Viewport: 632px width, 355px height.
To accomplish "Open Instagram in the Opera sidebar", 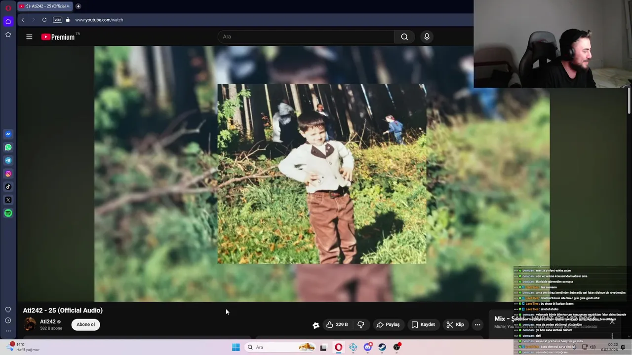I will pyautogui.click(x=8, y=174).
